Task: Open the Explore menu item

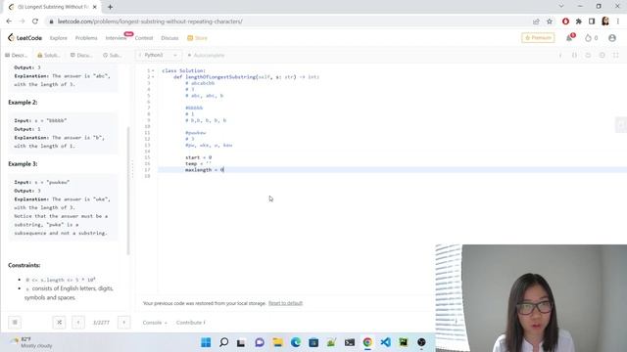Action: click(x=59, y=38)
